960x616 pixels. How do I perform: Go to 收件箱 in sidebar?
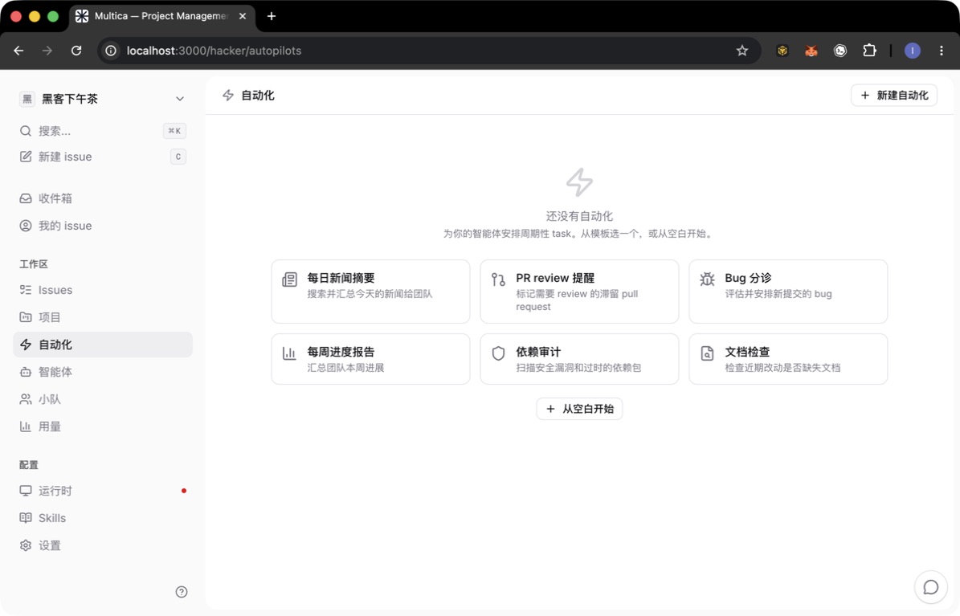[103, 198]
